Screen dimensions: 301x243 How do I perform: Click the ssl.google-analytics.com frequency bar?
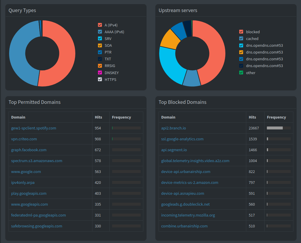tap(279, 139)
